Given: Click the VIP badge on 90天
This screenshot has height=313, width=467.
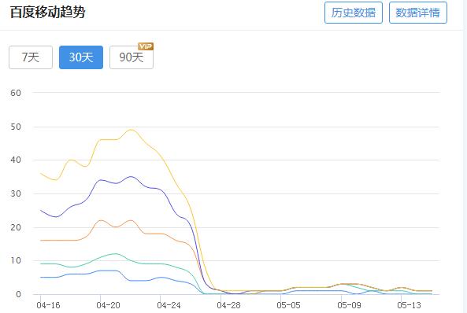Looking at the screenshot, I should coord(146,46).
